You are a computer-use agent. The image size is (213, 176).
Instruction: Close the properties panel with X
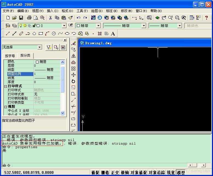65,40
